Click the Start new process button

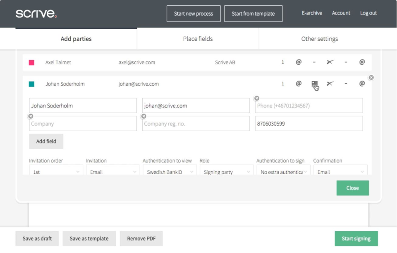click(194, 14)
